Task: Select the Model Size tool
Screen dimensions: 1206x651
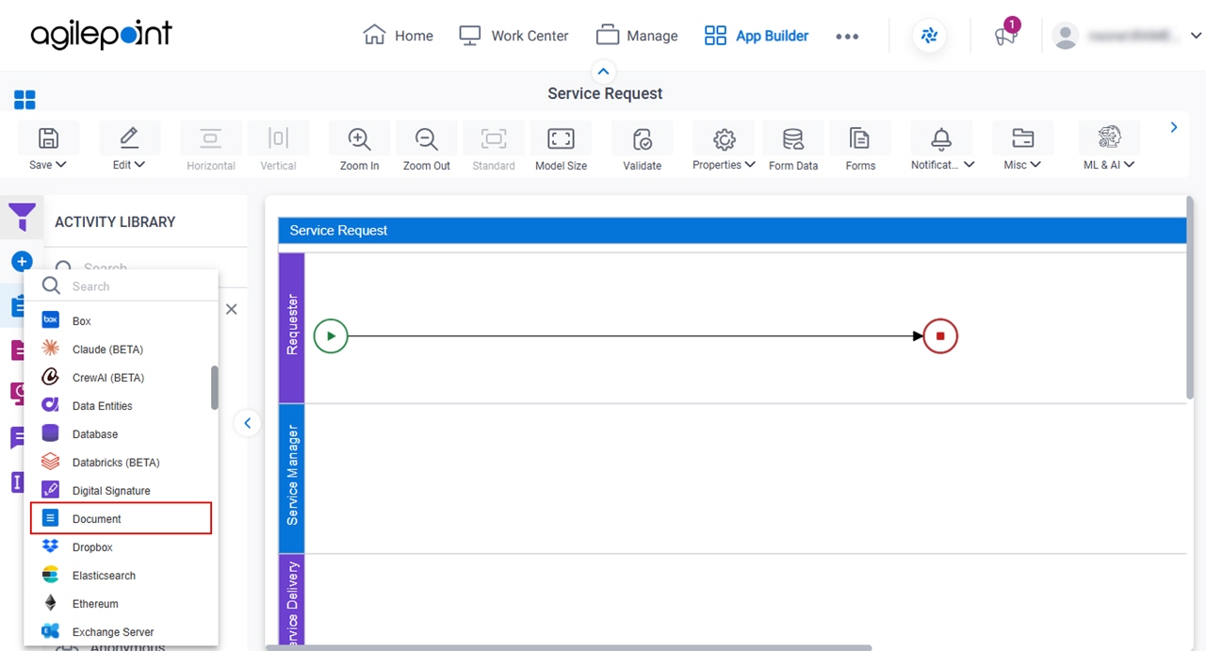Action: coord(561,147)
